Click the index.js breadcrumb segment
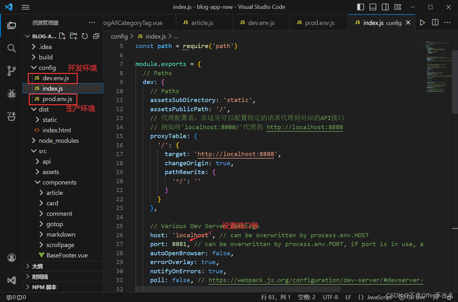This screenshot has height=302, width=458. tap(156, 36)
